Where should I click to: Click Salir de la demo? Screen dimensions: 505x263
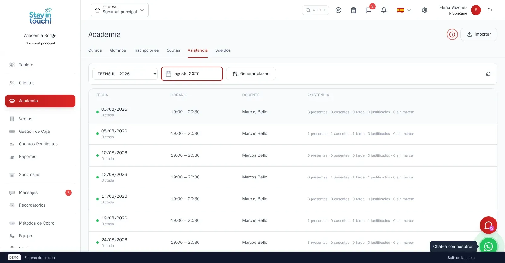(461, 258)
